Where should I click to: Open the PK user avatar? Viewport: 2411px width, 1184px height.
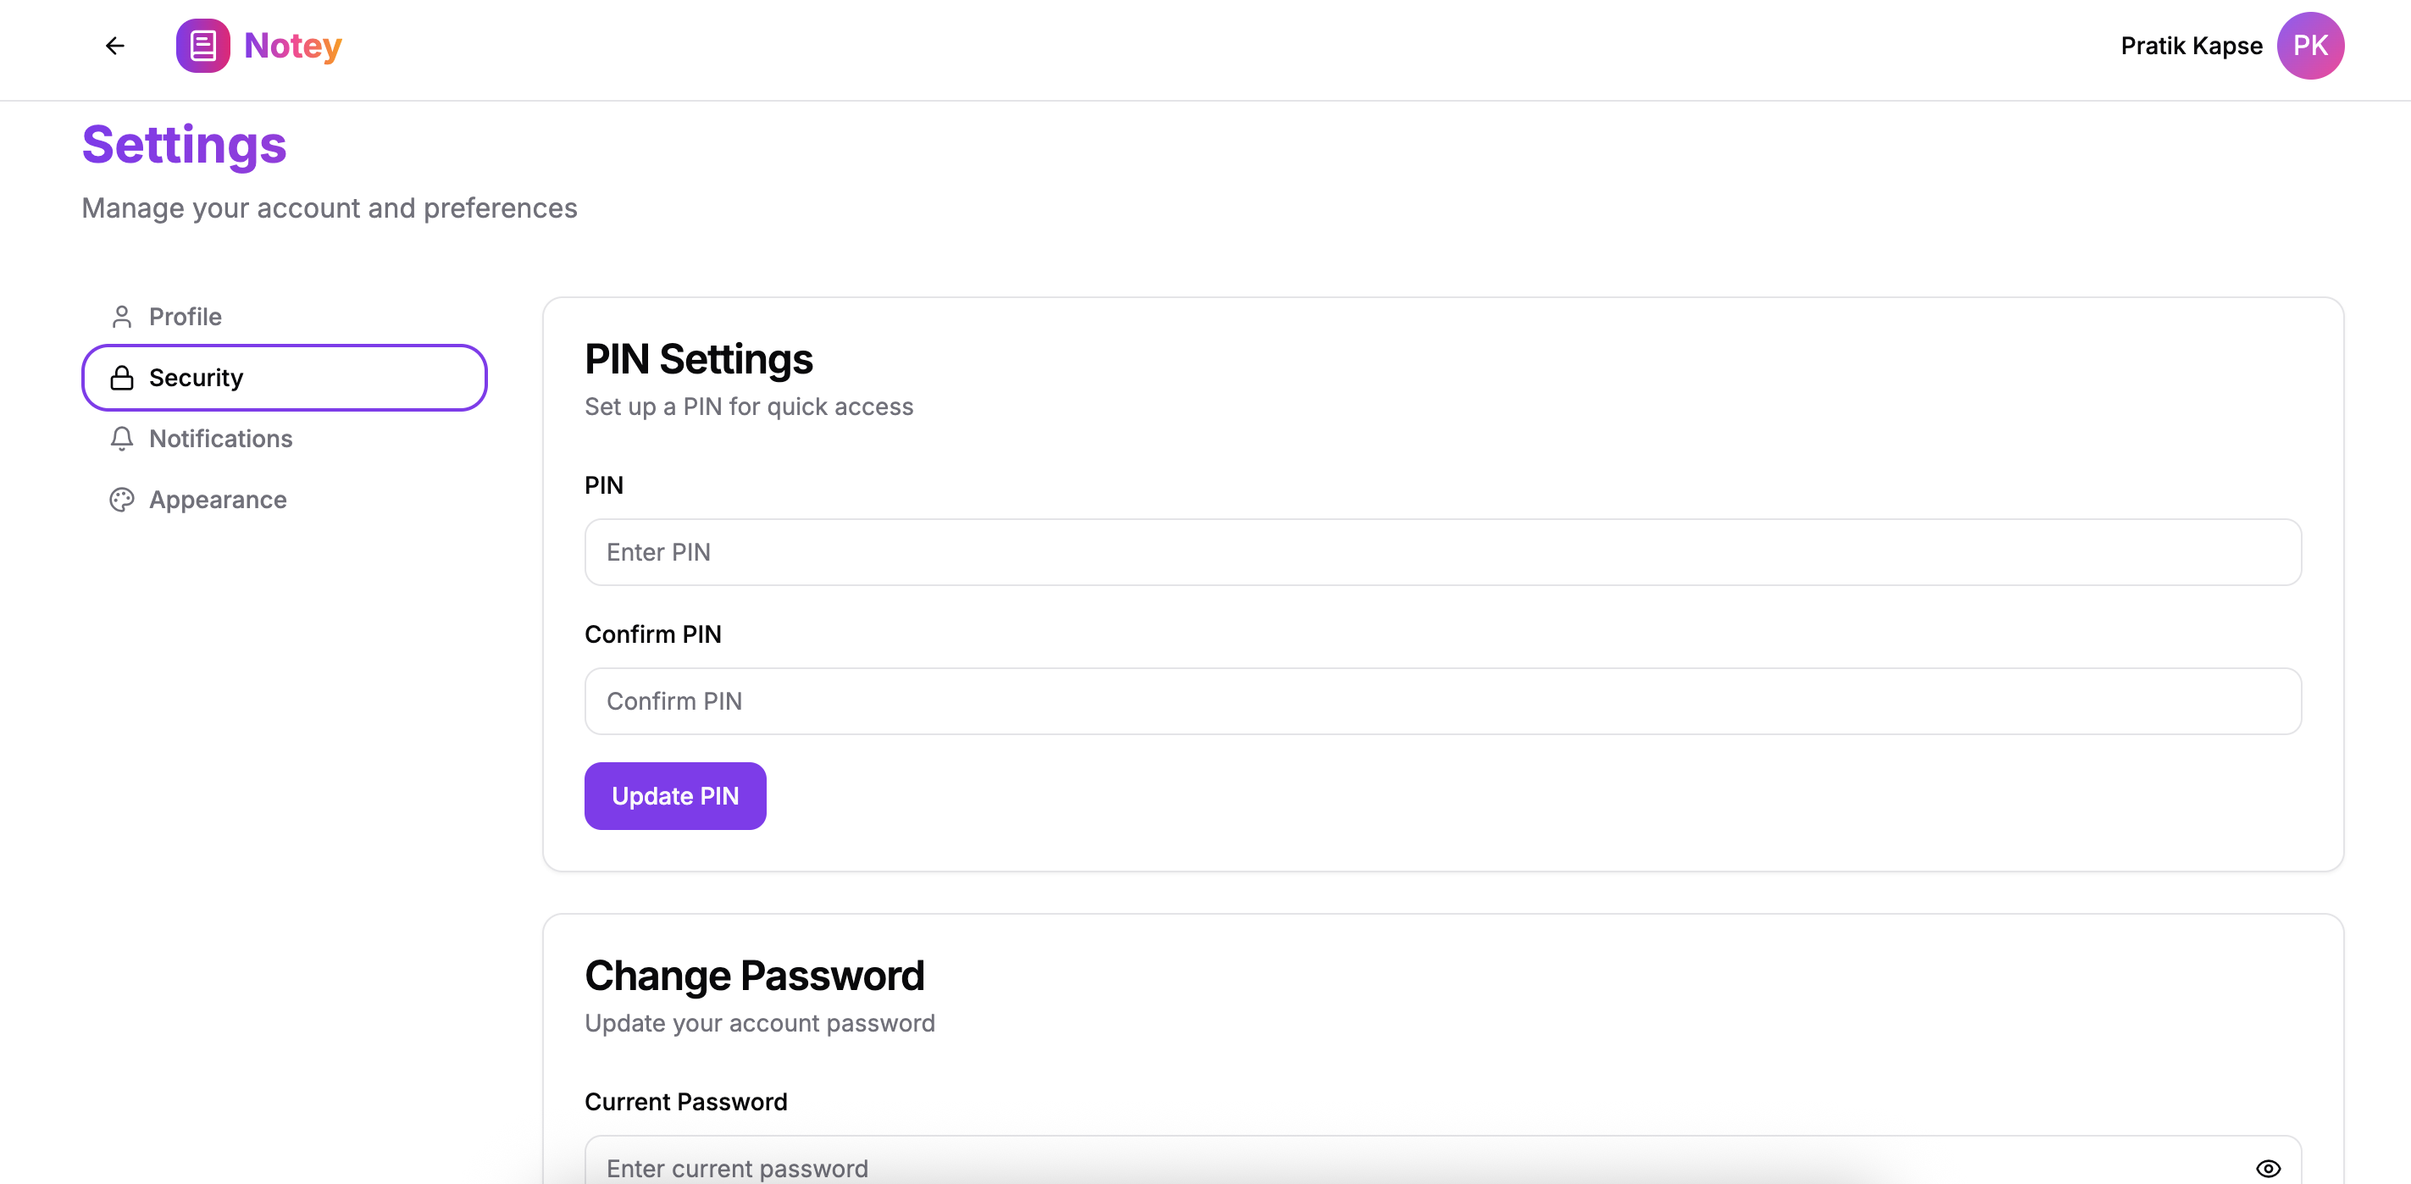pyautogui.click(x=2309, y=46)
